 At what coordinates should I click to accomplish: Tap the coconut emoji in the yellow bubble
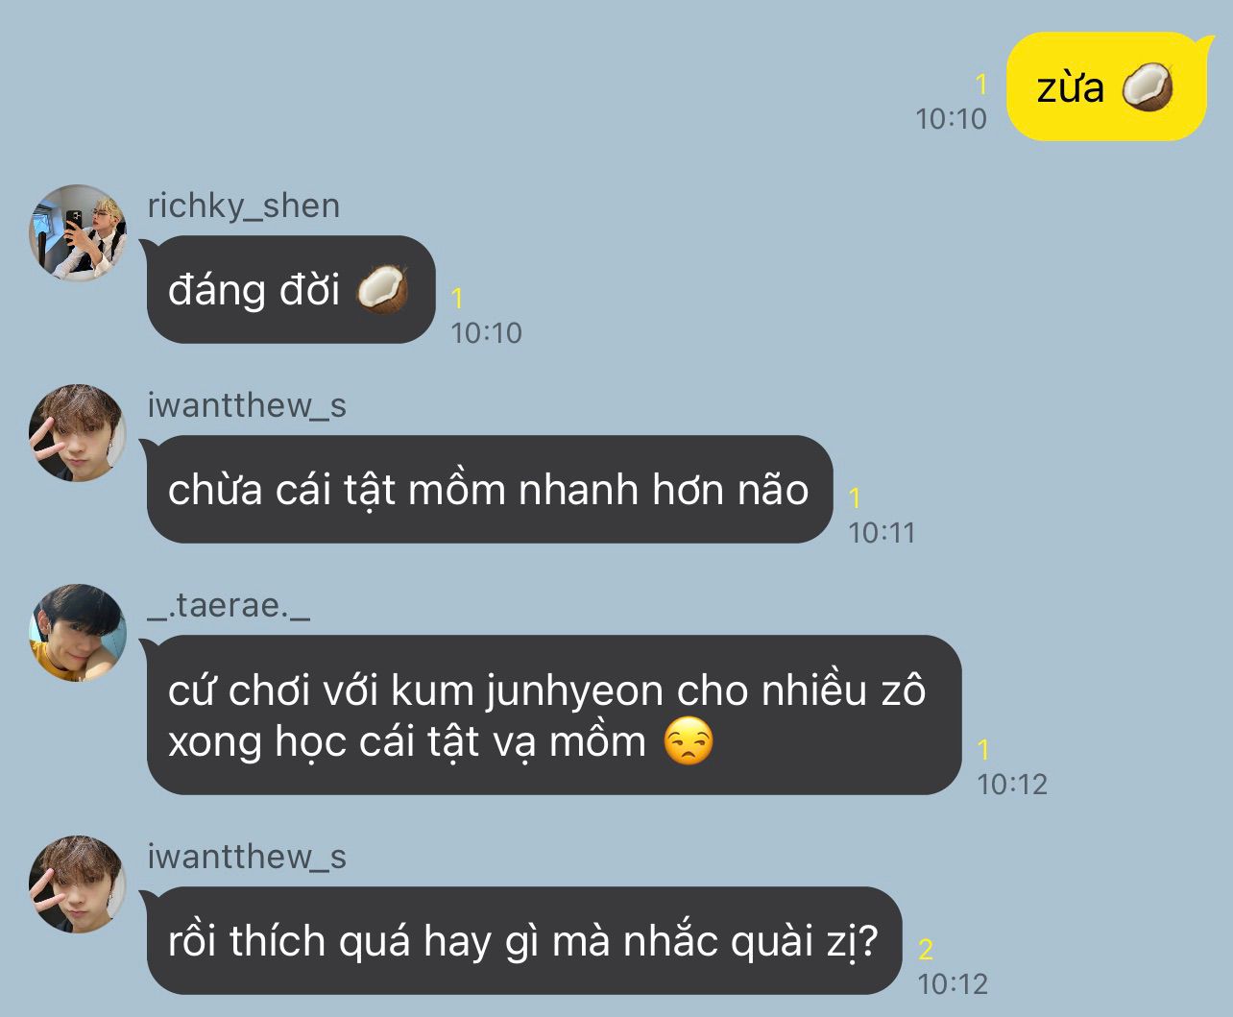(x=1147, y=87)
